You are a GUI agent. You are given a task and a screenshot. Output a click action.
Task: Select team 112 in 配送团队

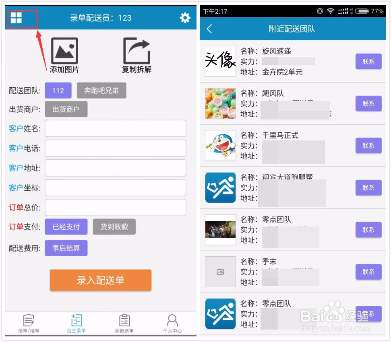coord(58,91)
